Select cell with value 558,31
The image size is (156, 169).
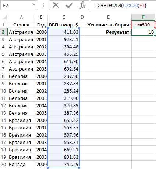click(x=64, y=142)
